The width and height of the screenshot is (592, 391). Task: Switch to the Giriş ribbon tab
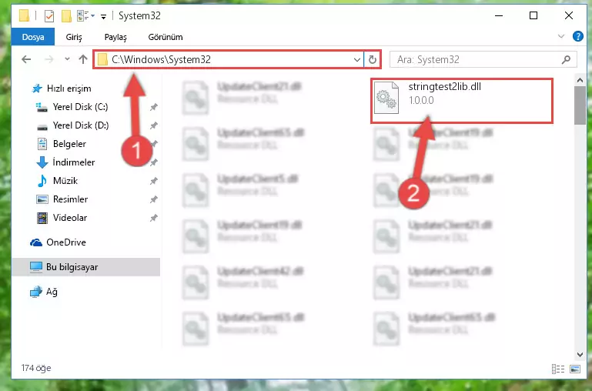click(74, 37)
